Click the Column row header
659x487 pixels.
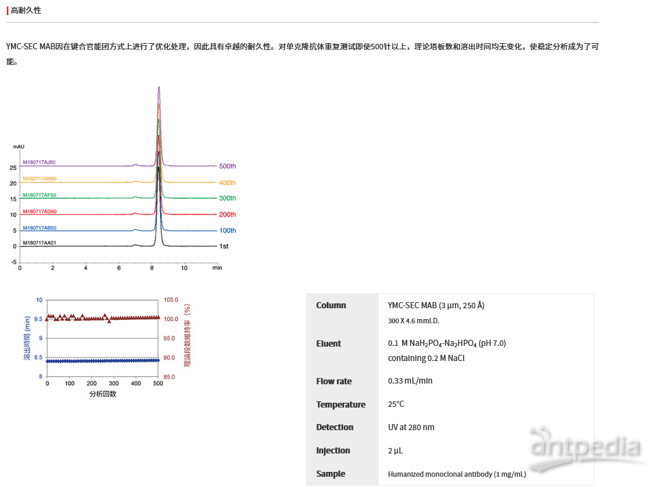pos(331,305)
